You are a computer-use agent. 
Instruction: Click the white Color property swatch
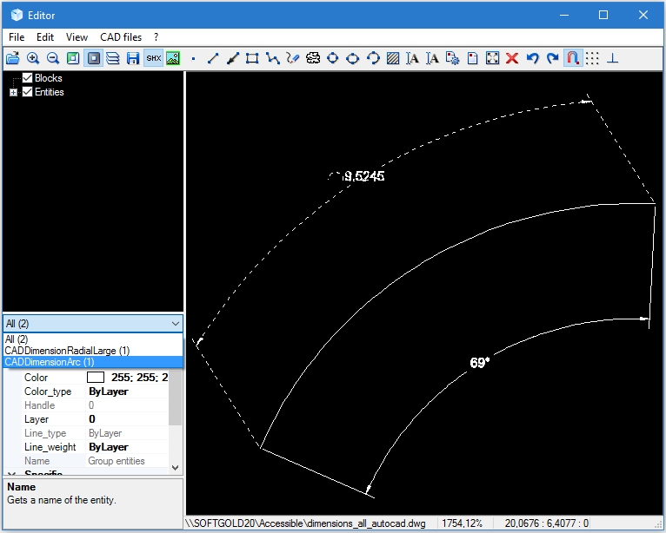tap(96, 378)
